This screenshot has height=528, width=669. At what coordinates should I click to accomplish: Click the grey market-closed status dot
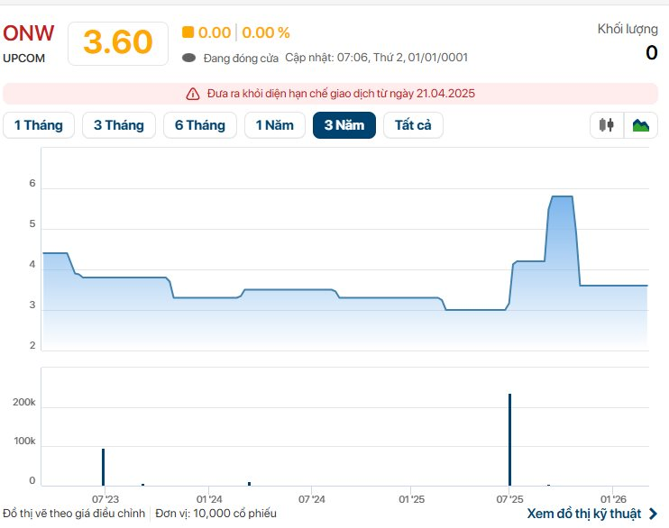pyautogui.click(x=188, y=58)
